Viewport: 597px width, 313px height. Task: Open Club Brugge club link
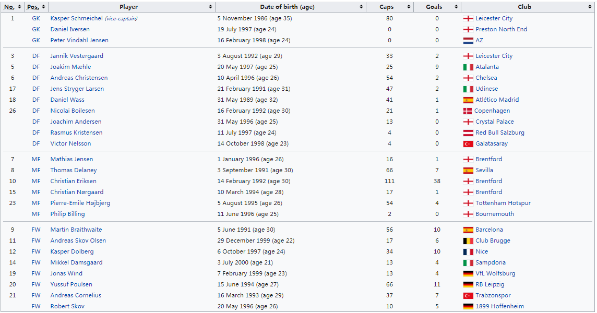point(493,240)
